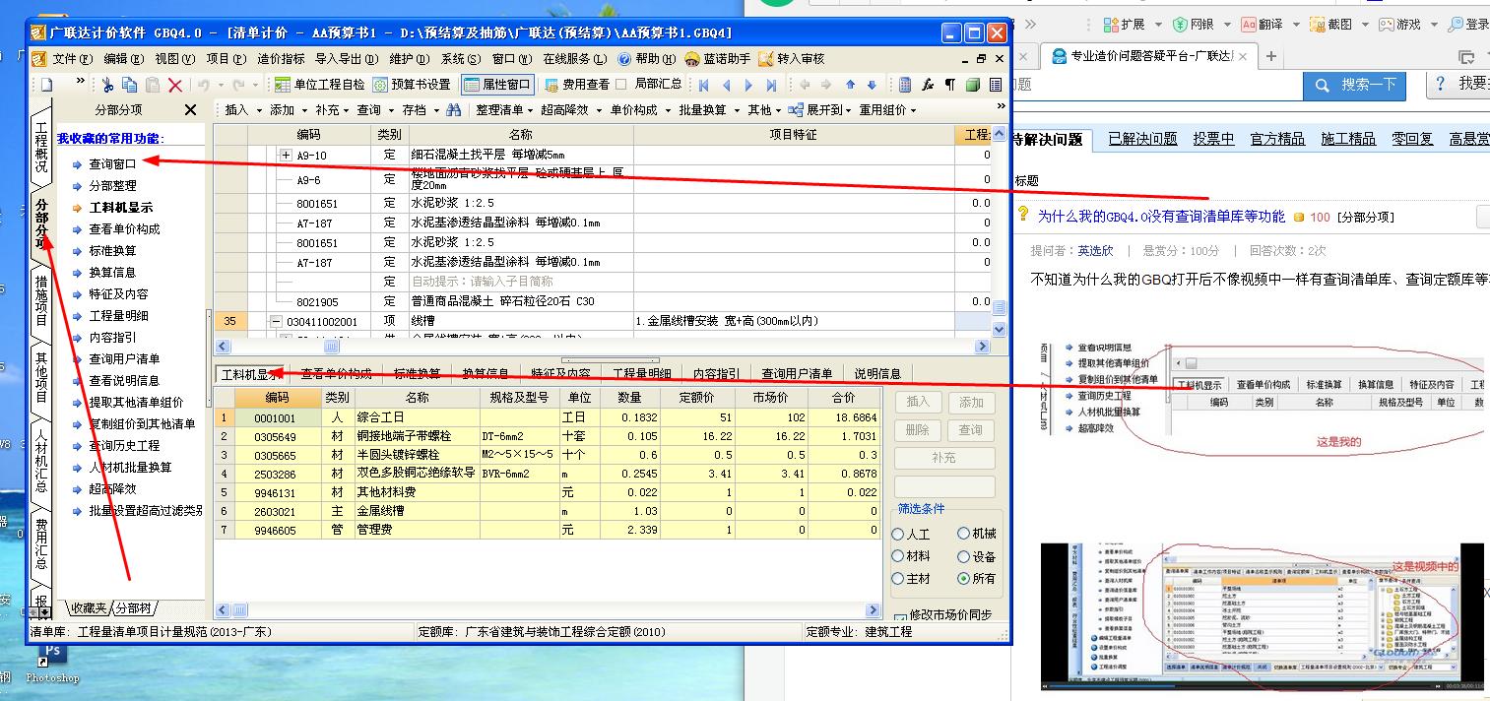Open 单位工程自检 self-check tool
The width and height of the screenshot is (1490, 701).
point(319,85)
